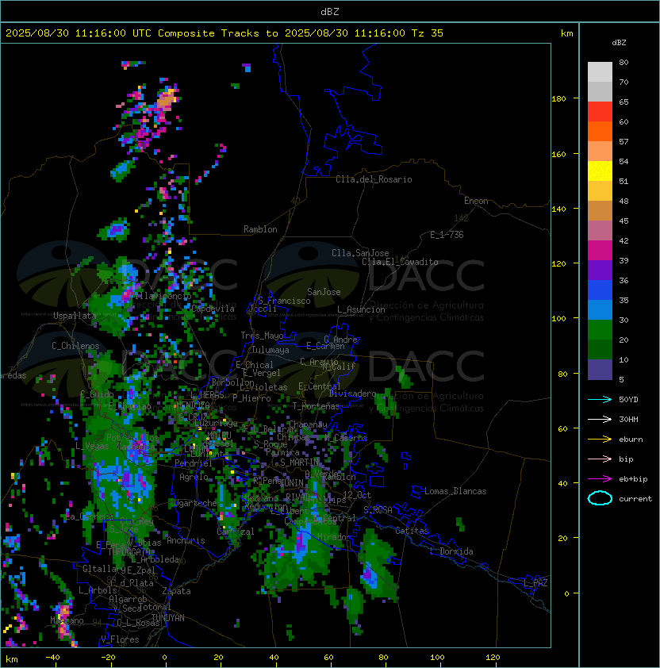Click the 'eb+bip' legend label text
This screenshot has width=660, height=668.
coord(633,479)
